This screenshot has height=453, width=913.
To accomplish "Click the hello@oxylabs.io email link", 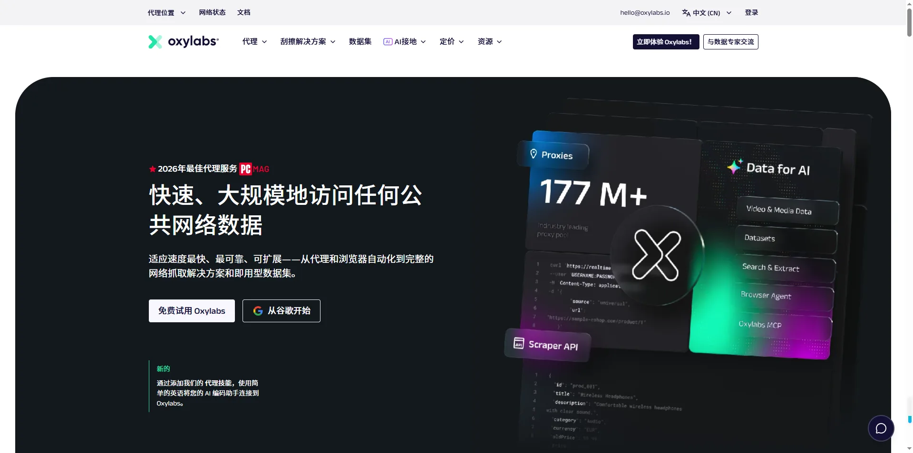I will click(x=645, y=13).
